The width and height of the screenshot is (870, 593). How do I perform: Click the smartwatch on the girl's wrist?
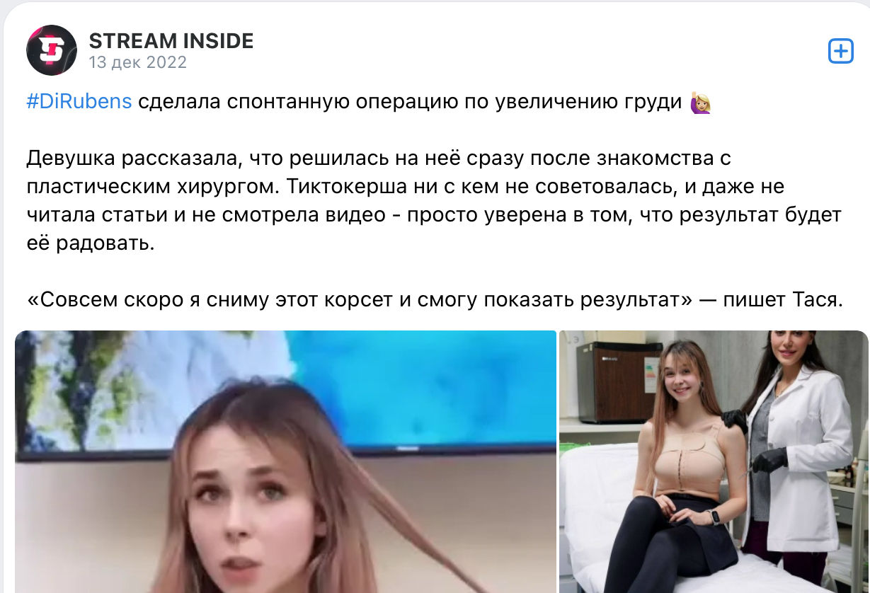(714, 517)
